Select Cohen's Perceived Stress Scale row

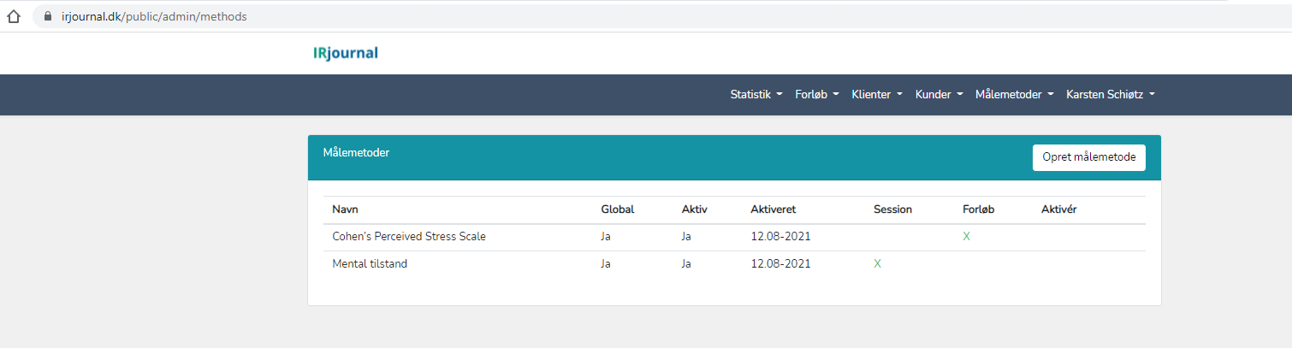tap(734, 237)
